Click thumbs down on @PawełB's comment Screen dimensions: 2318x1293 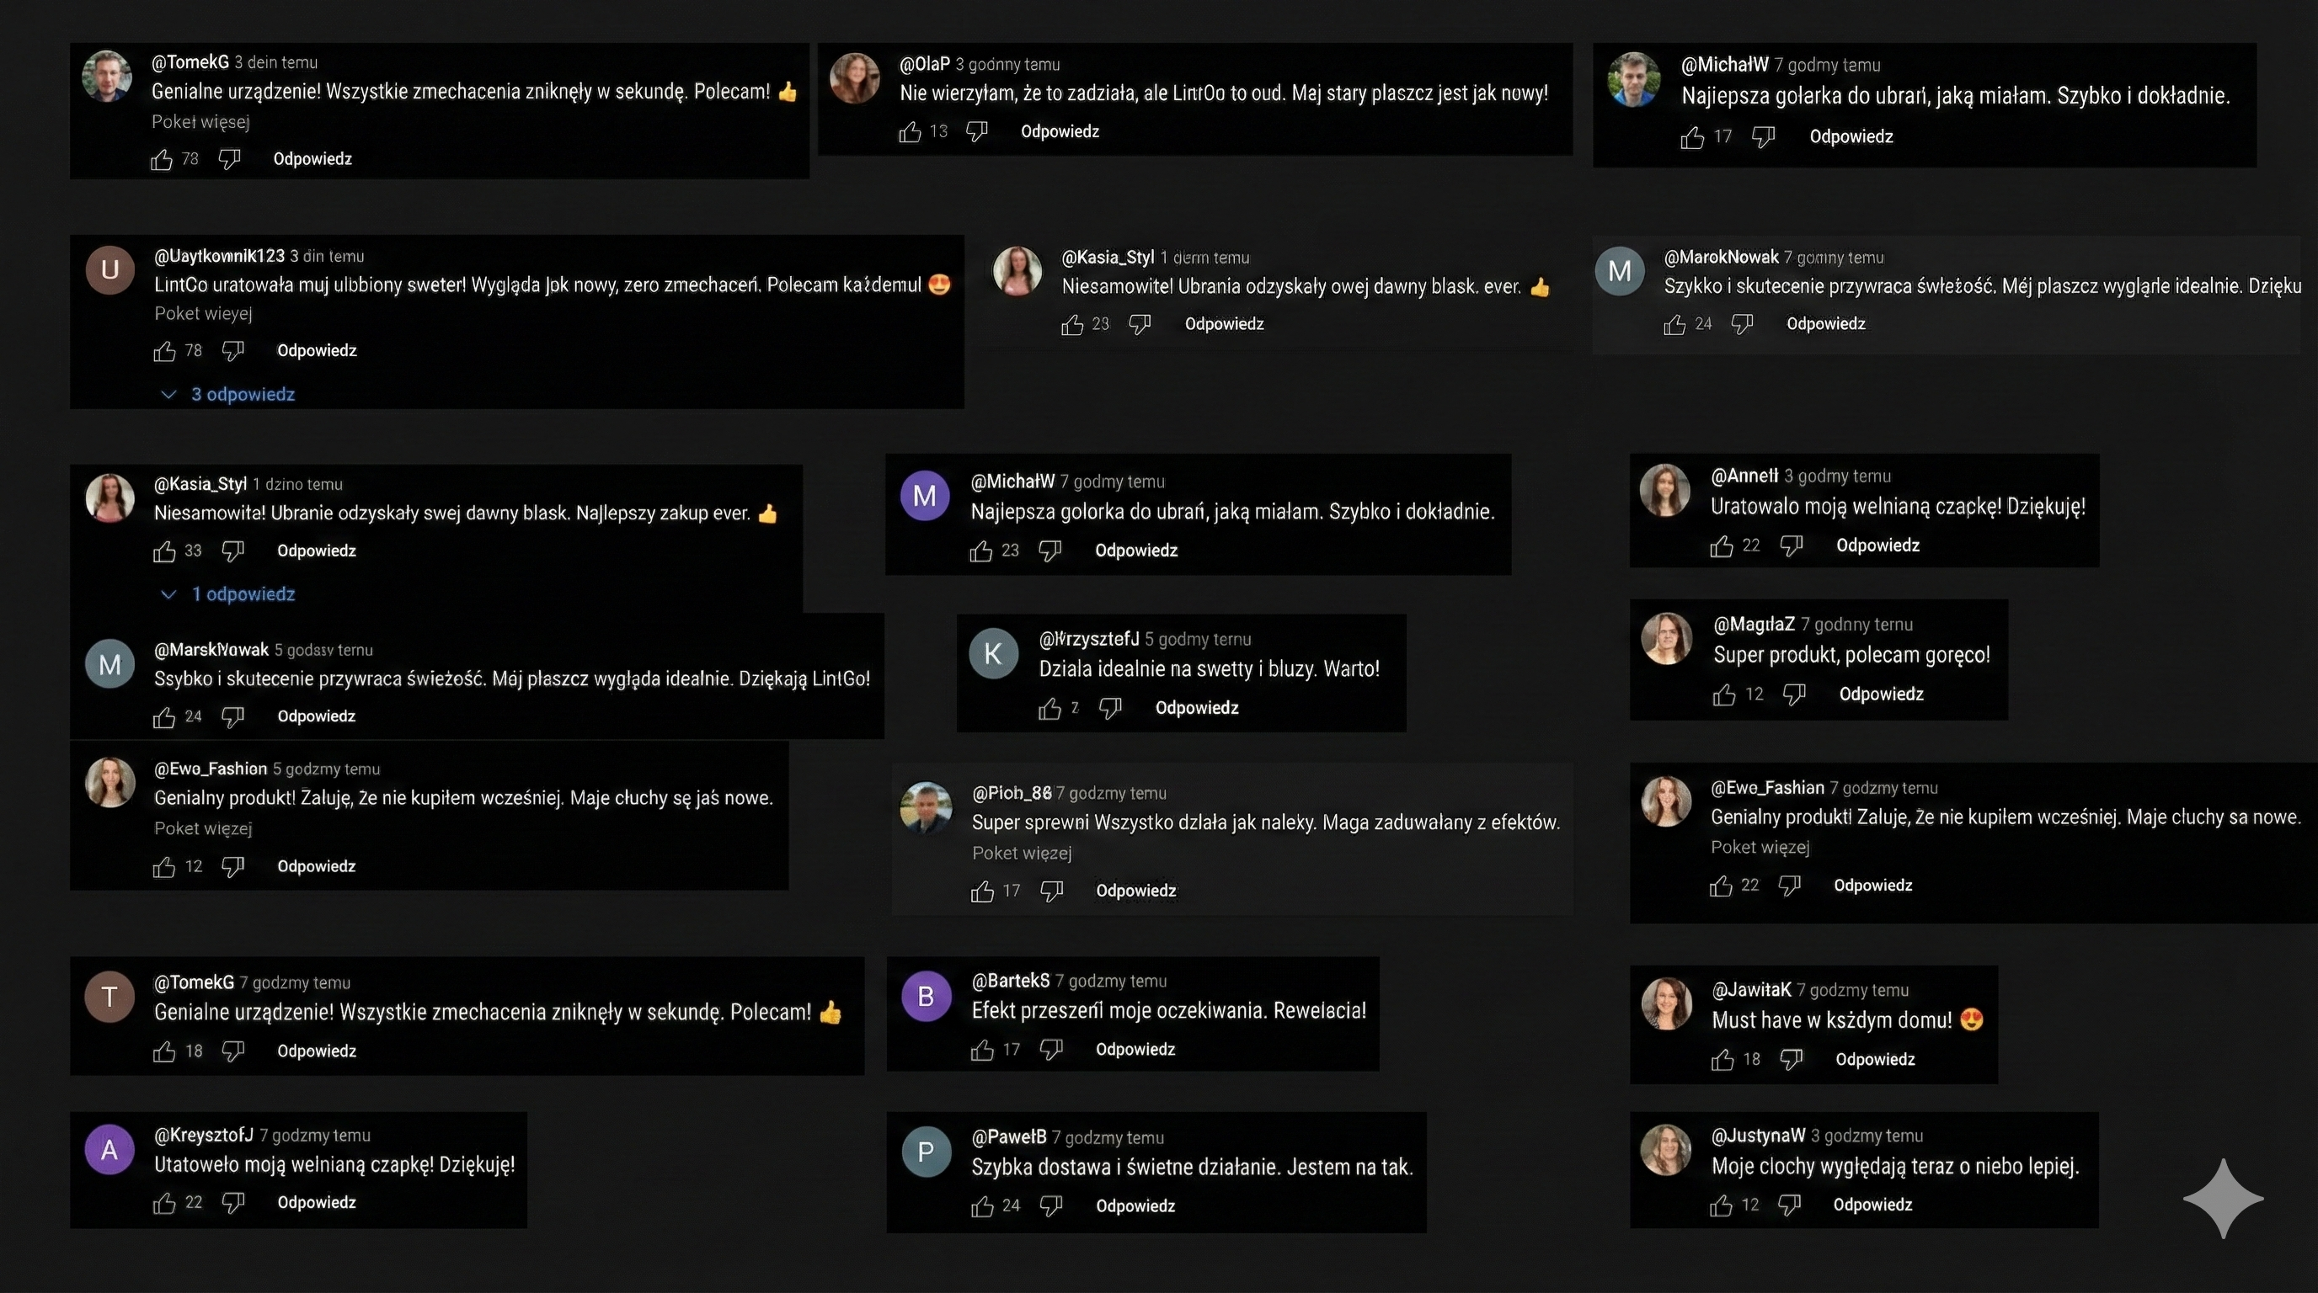click(x=1050, y=1206)
